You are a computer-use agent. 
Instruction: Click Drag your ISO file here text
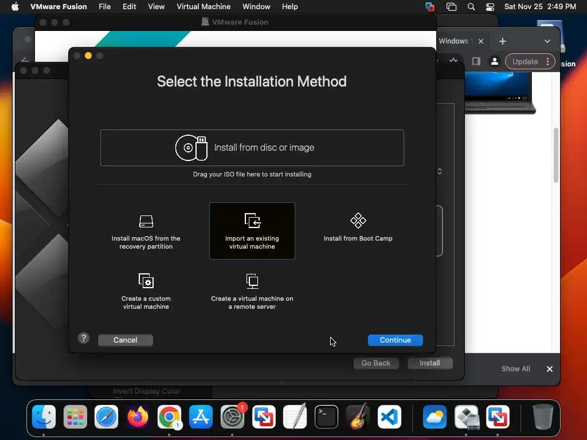pyautogui.click(x=252, y=174)
